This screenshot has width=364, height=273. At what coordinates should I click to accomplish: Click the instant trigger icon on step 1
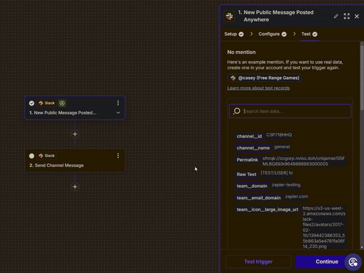tap(62, 103)
